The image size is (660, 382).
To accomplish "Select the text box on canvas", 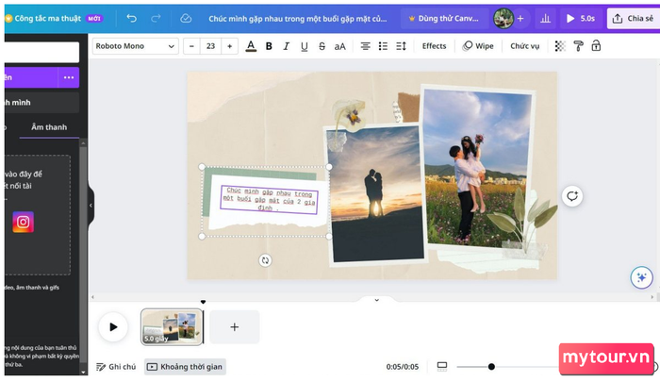I will coord(269,199).
